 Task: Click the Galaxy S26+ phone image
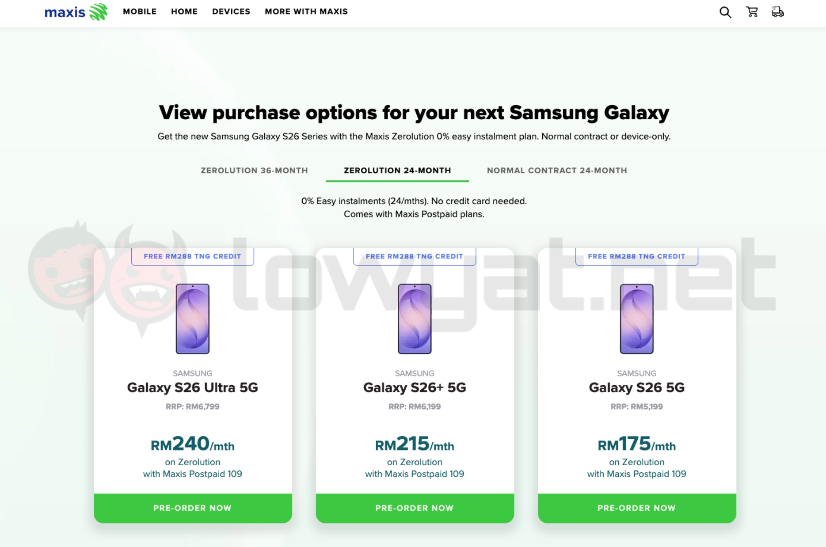pyautogui.click(x=415, y=319)
